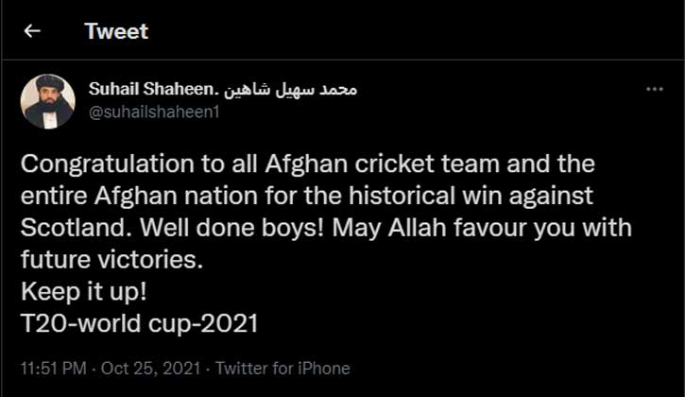
Task: Click the Tweet header title
Action: coord(116,31)
